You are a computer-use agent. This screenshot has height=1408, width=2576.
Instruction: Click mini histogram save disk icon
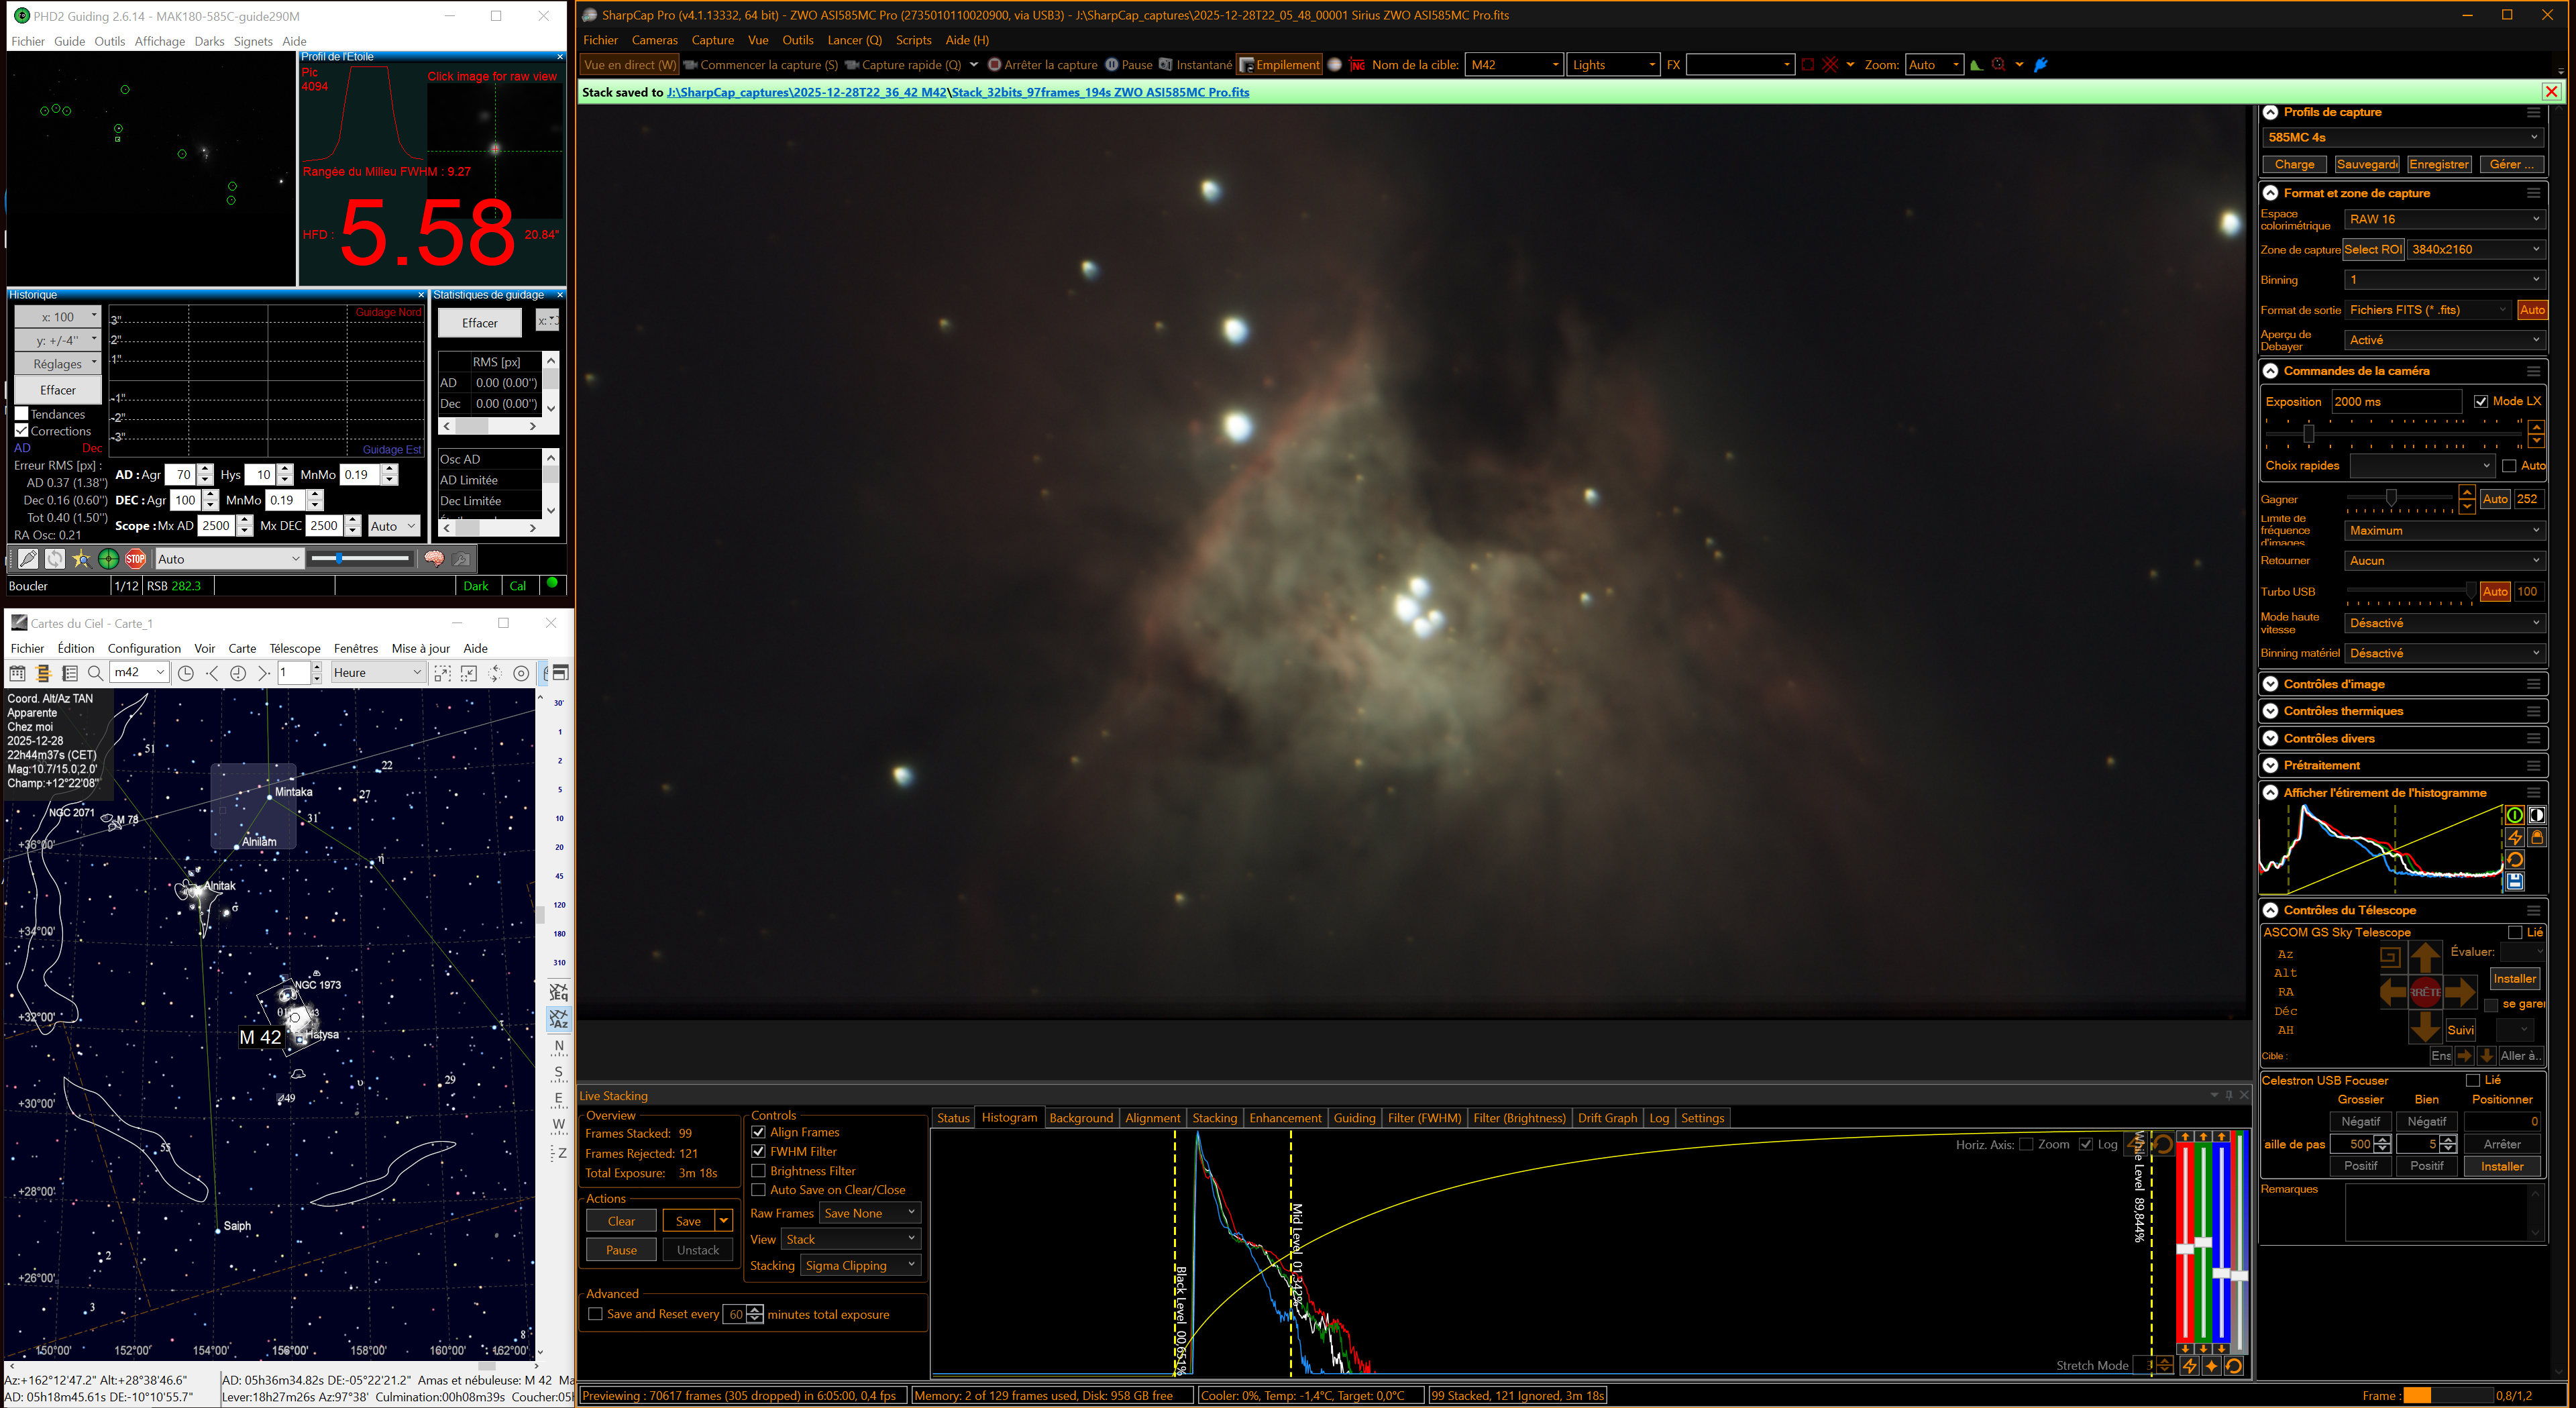point(2515,881)
